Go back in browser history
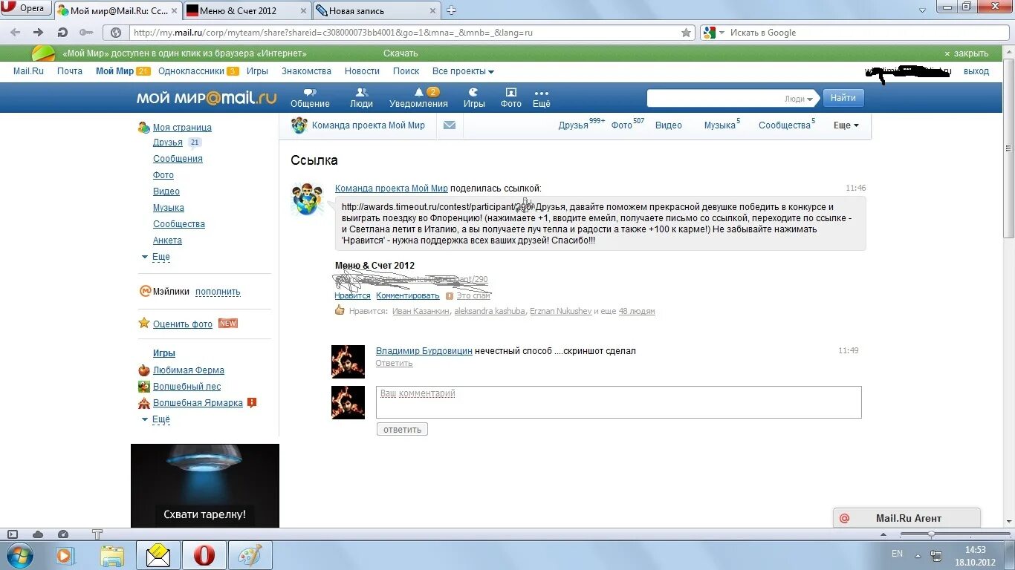Viewport: 1015px width, 570px height. [16, 33]
